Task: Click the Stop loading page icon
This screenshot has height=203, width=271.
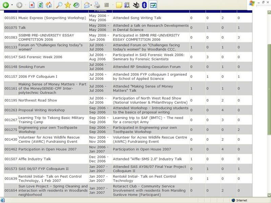Action: (32, 5)
